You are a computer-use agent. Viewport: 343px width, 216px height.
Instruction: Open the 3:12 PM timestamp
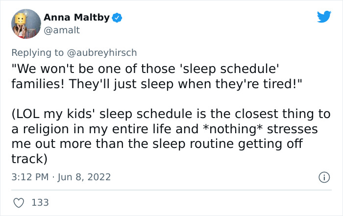point(28,177)
